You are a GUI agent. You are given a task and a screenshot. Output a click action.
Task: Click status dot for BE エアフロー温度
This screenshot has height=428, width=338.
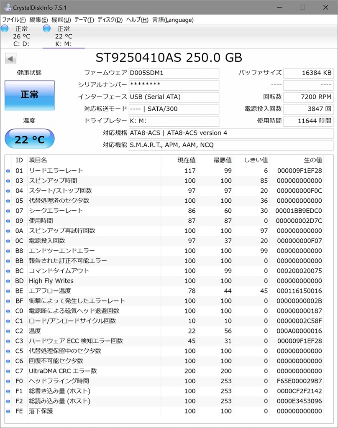point(8,291)
